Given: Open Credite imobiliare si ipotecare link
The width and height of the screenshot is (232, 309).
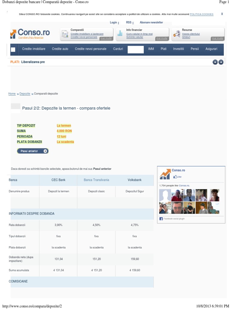Looking at the screenshot, I should [87, 34].
